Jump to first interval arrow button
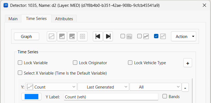 tap(98, 36)
